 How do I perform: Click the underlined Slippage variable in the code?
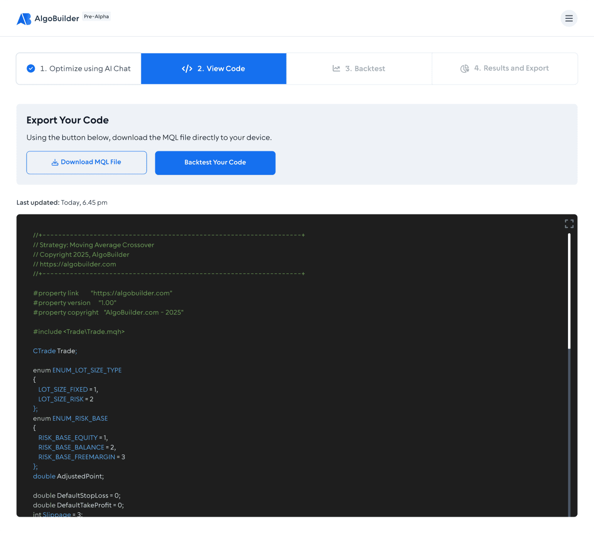[x=56, y=514]
